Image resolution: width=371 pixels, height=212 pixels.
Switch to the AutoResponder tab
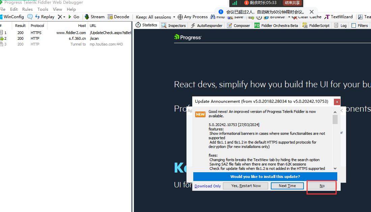click(206, 26)
